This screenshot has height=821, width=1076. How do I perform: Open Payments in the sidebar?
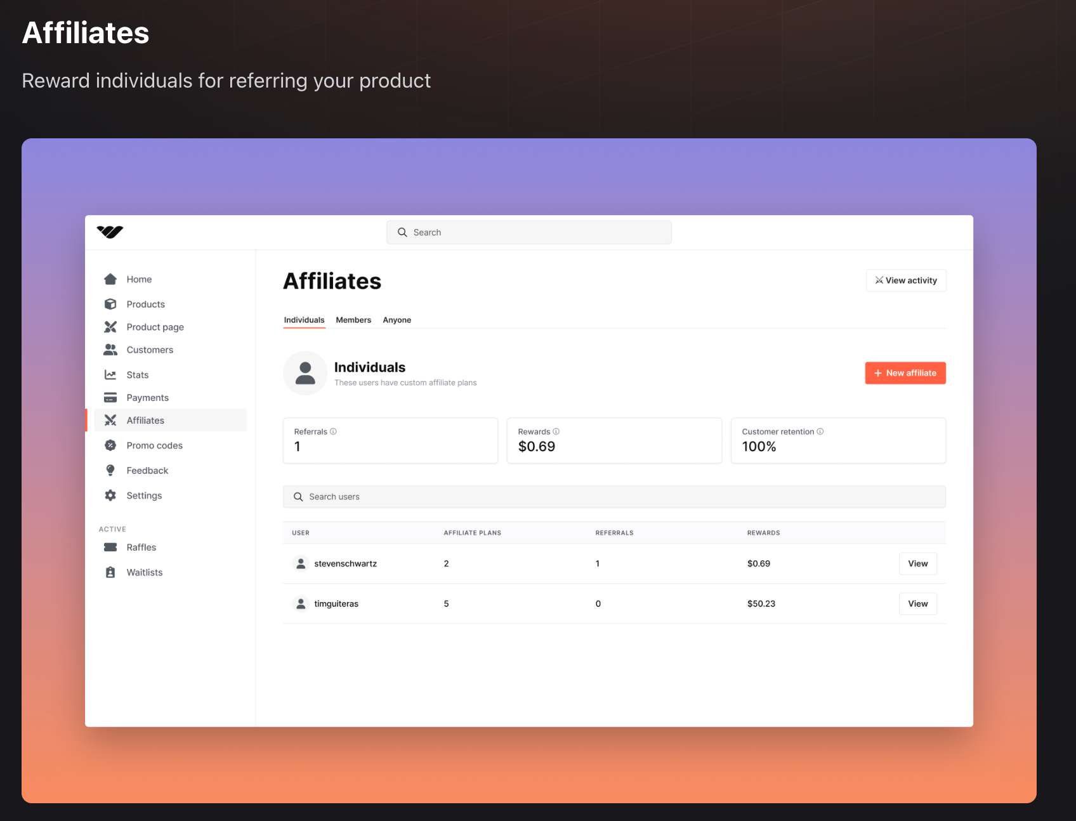coord(171,398)
